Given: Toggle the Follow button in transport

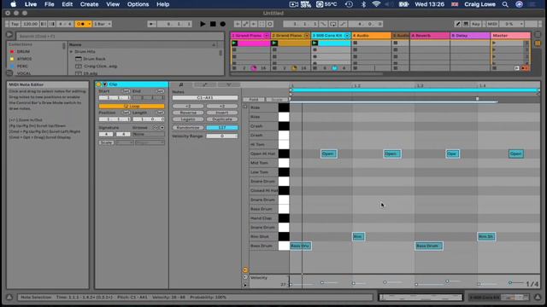Looking at the screenshot, I should 151,24.
